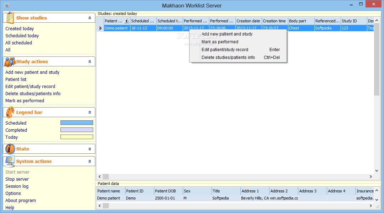384x213 pixels.
Task: Open the Patient list
Action: coord(16,80)
